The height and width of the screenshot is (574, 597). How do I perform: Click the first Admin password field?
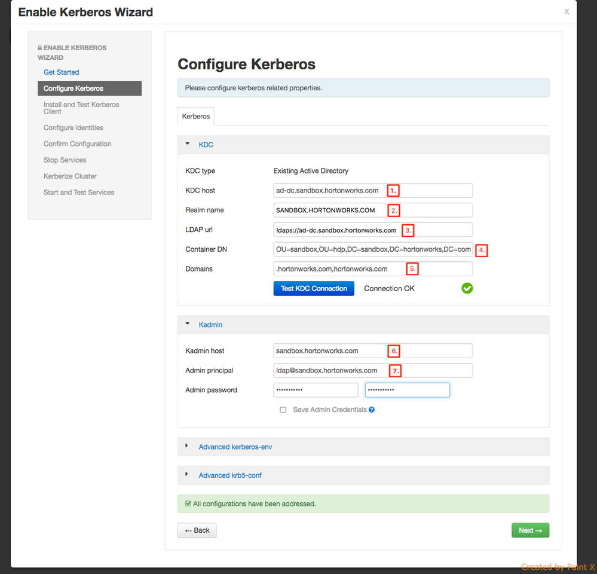[x=316, y=390]
